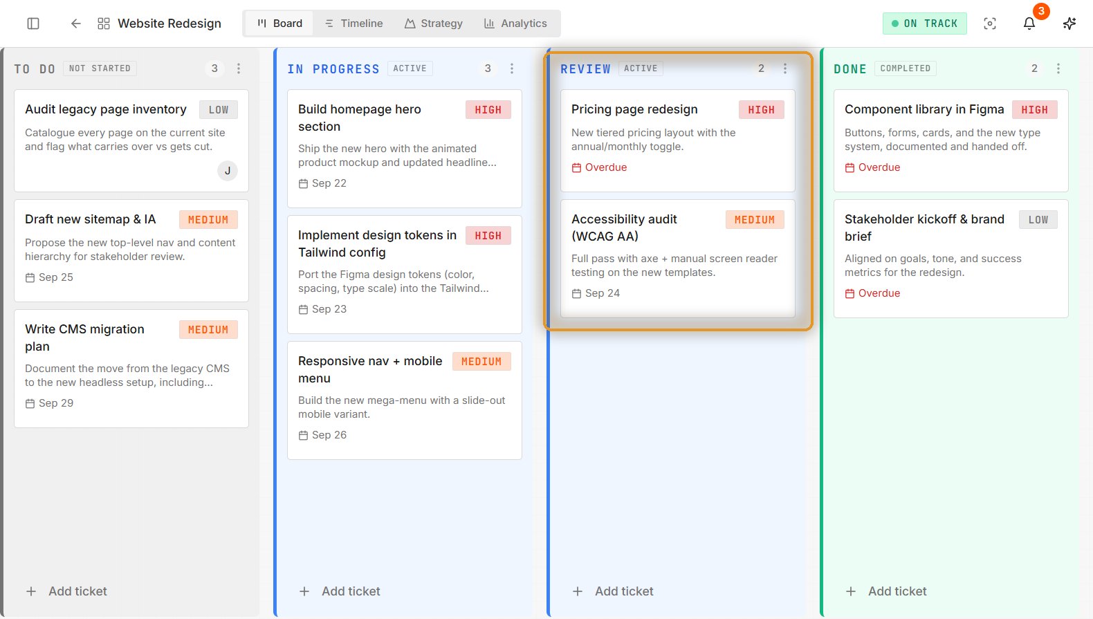Viewport: 1093px width, 619px height.
Task: Click the grid icon beside Website Redesign
Action: coord(104,24)
